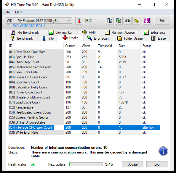This screenshot has width=176, height=173.
Task: Click the HD Tune Pro title bar icon
Action: point(7,5)
